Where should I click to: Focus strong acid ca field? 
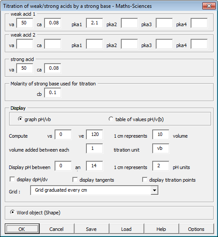tap(53, 68)
